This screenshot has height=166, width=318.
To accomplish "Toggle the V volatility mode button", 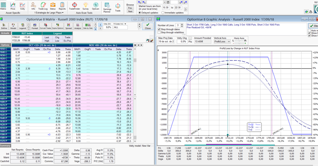I will tap(100, 28).
